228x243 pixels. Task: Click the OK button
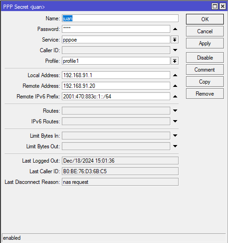coord(205,19)
